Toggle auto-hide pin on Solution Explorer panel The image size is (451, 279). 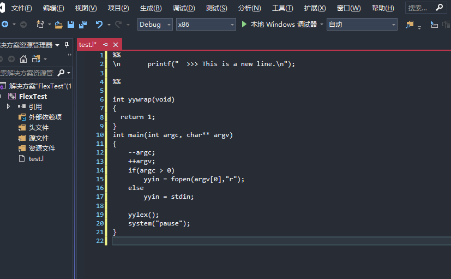click(67, 45)
